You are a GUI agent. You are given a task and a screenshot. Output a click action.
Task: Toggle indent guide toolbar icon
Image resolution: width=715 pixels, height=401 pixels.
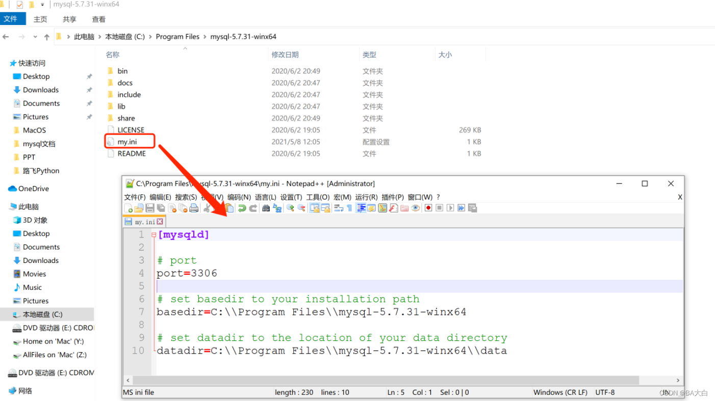[361, 208]
